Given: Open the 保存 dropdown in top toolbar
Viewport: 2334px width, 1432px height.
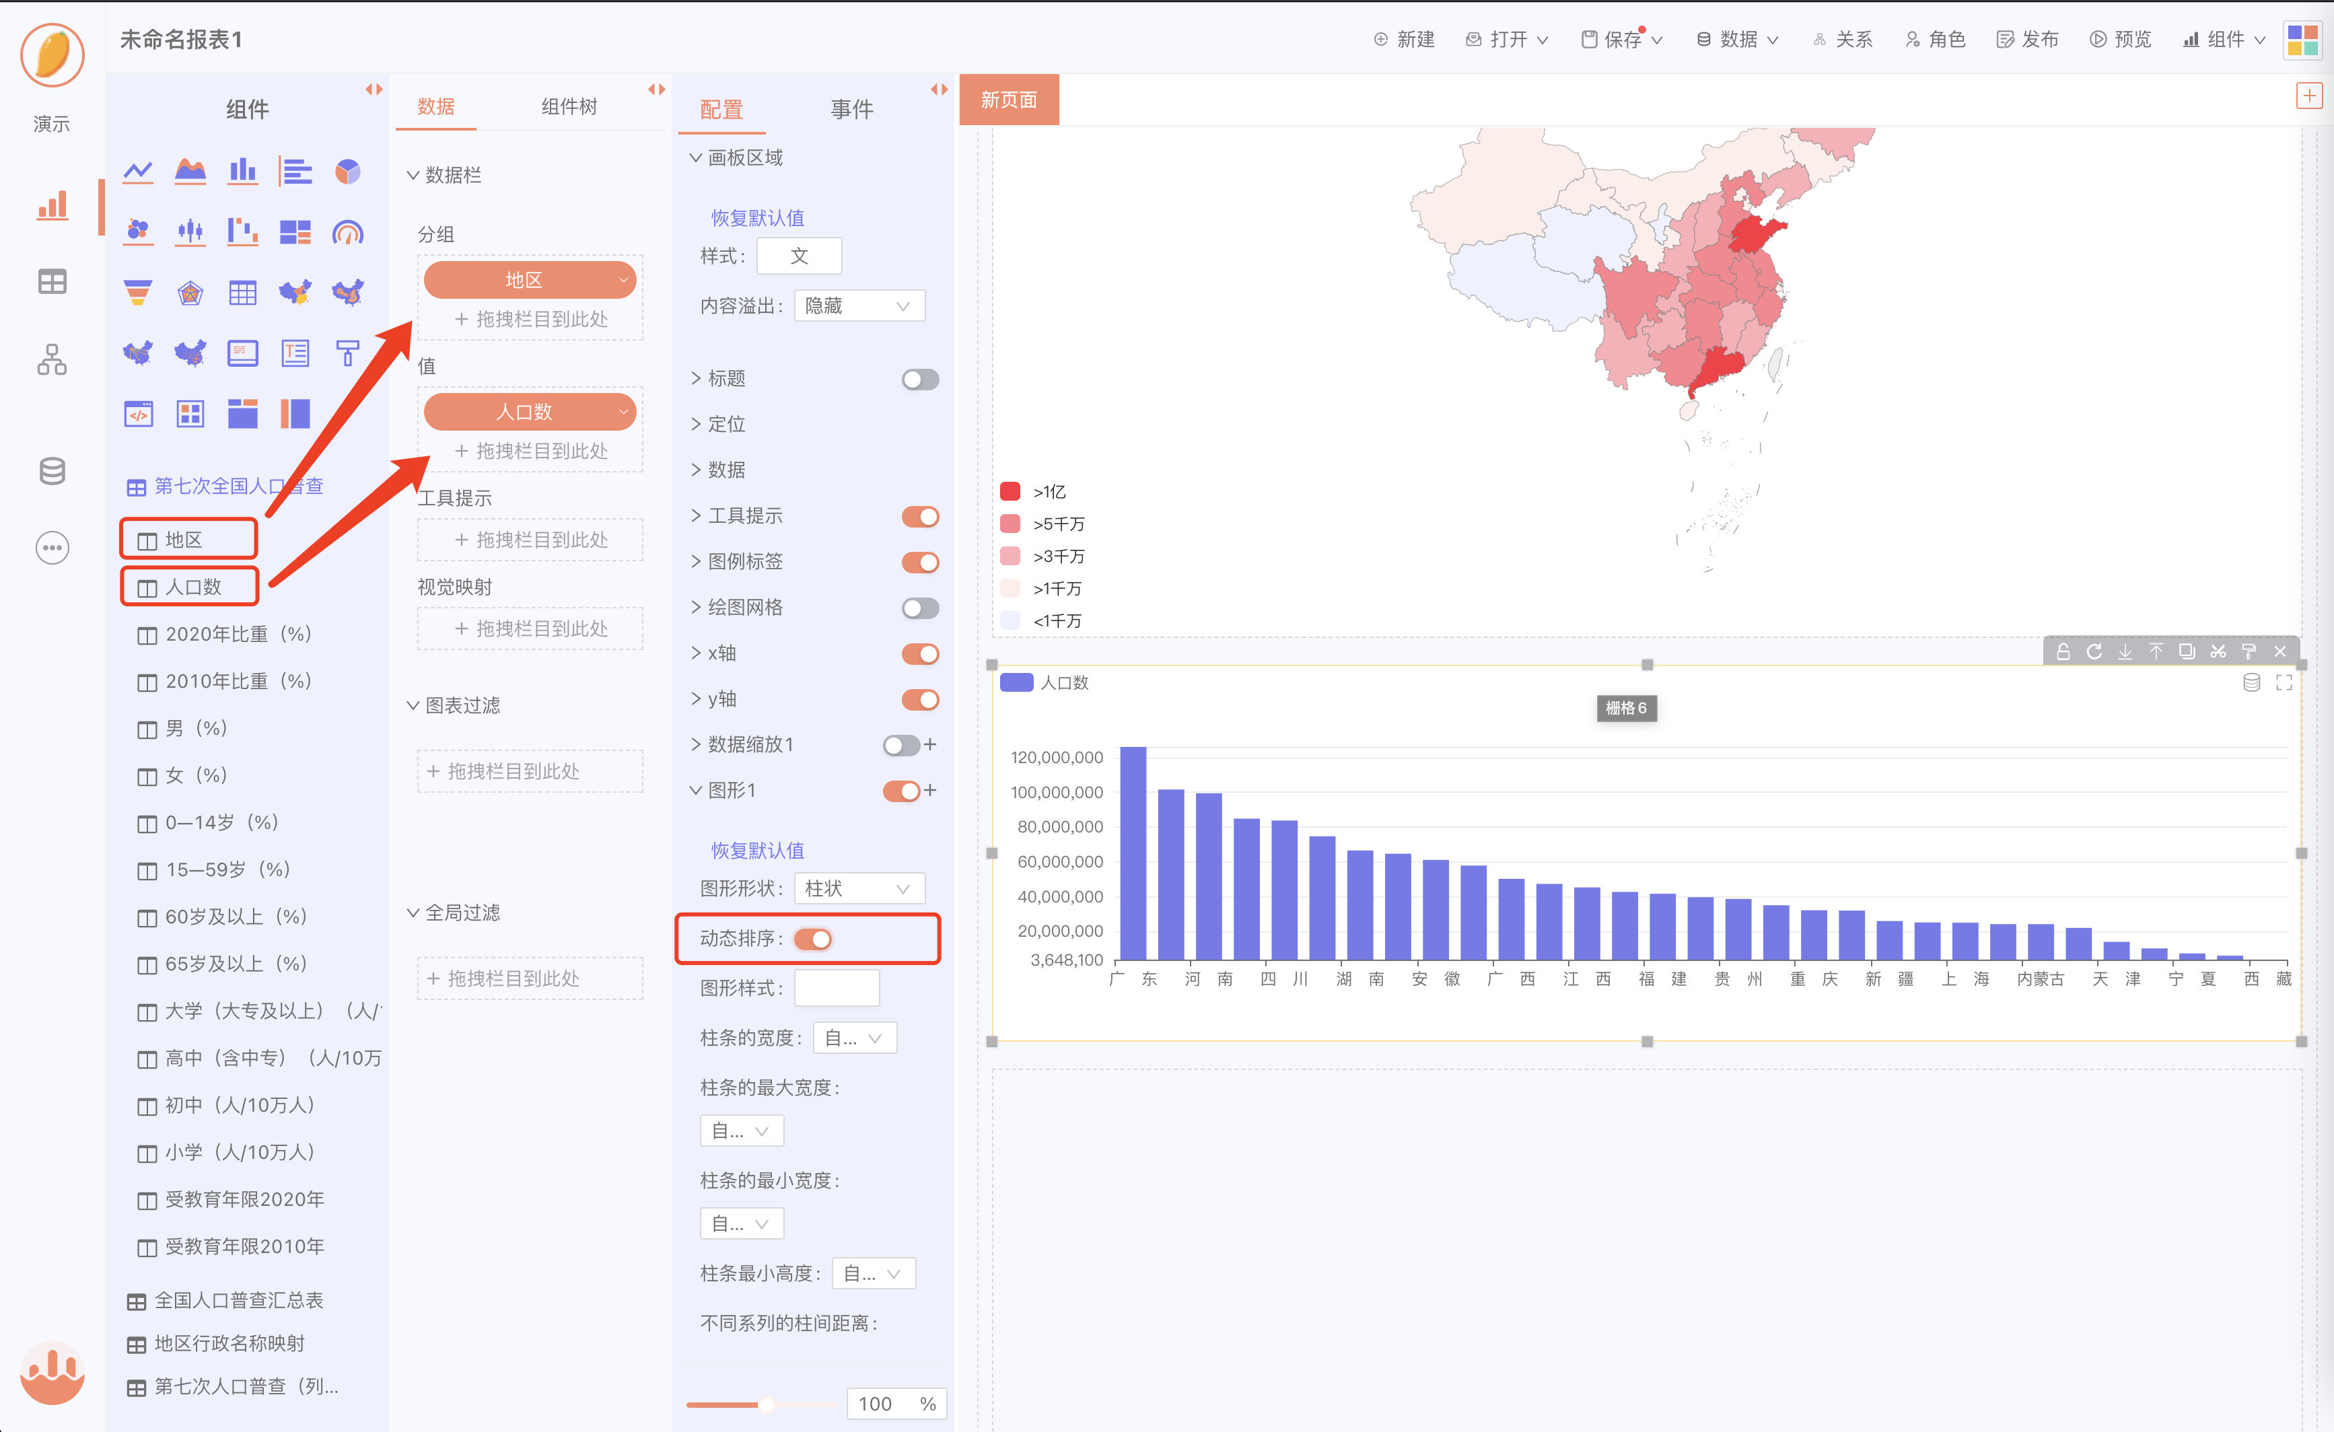Looking at the screenshot, I should 1622,39.
